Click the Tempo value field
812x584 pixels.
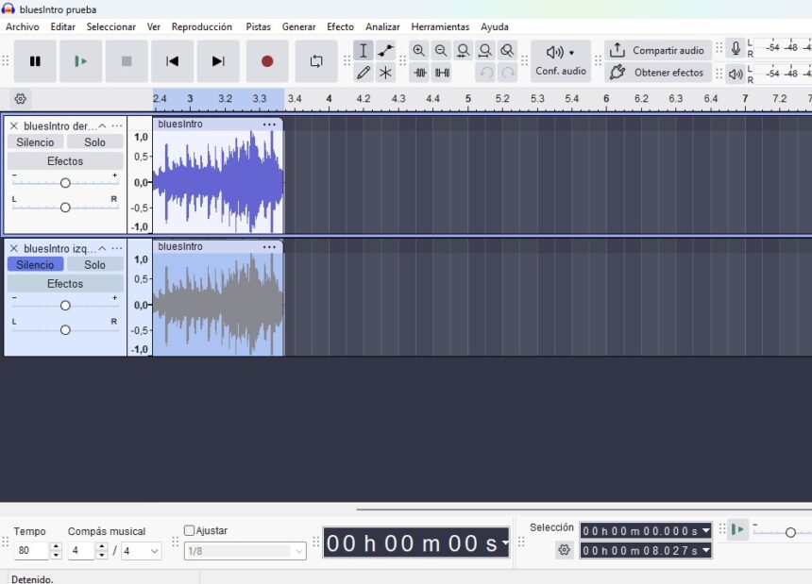tap(31, 551)
